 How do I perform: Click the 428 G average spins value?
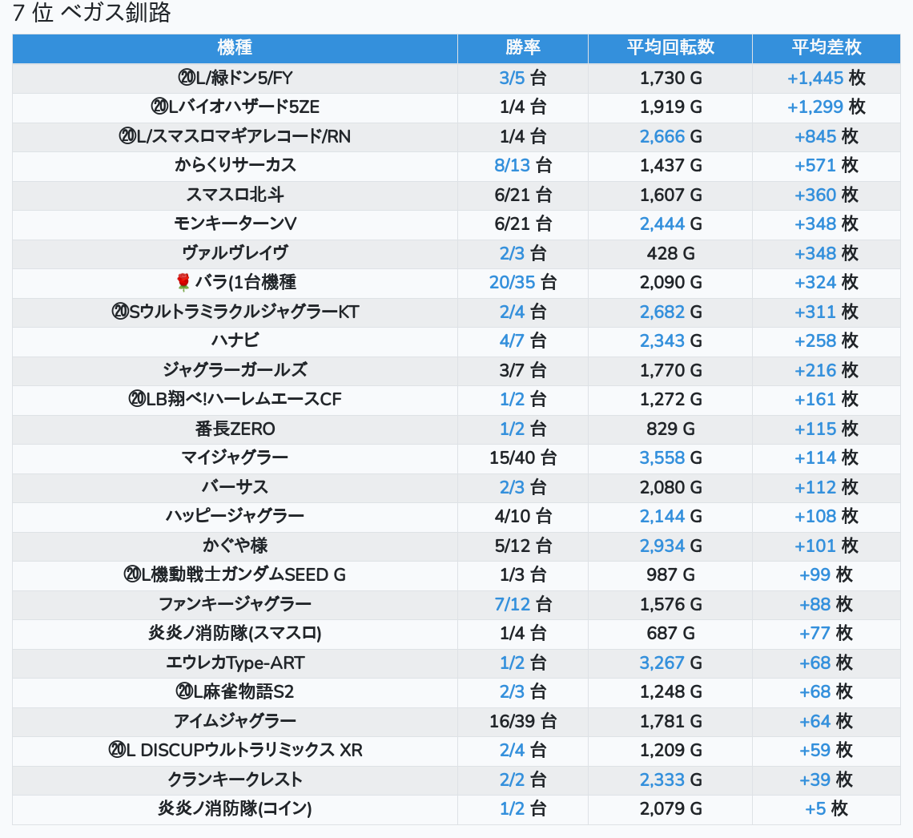click(670, 253)
